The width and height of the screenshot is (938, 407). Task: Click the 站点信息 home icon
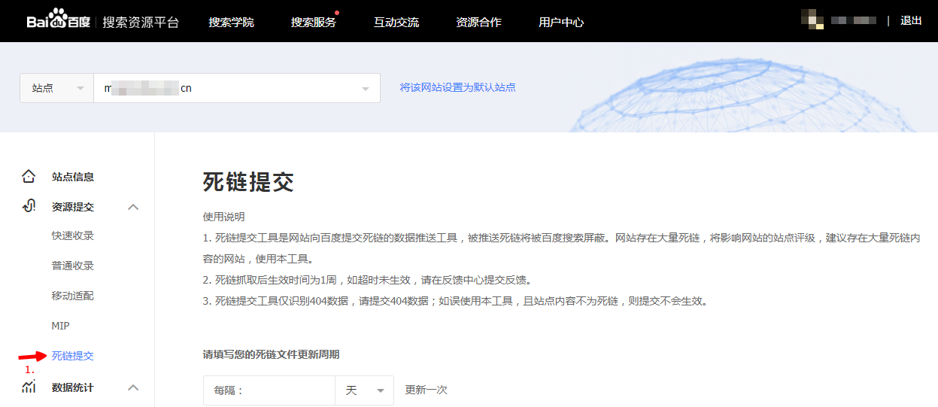click(x=29, y=177)
